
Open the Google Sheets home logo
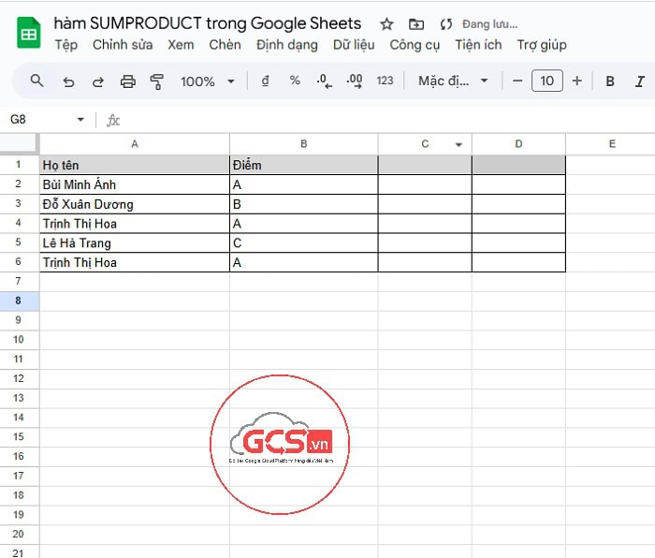tap(28, 34)
